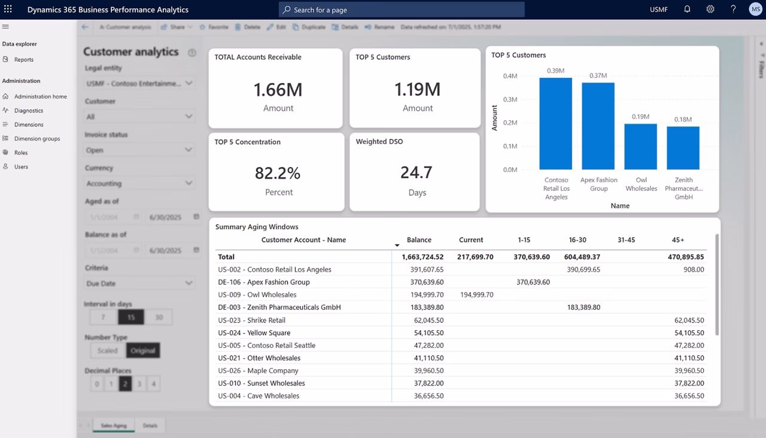This screenshot has height=438, width=766.
Task: Open the MS user account avatar
Action: tap(755, 10)
